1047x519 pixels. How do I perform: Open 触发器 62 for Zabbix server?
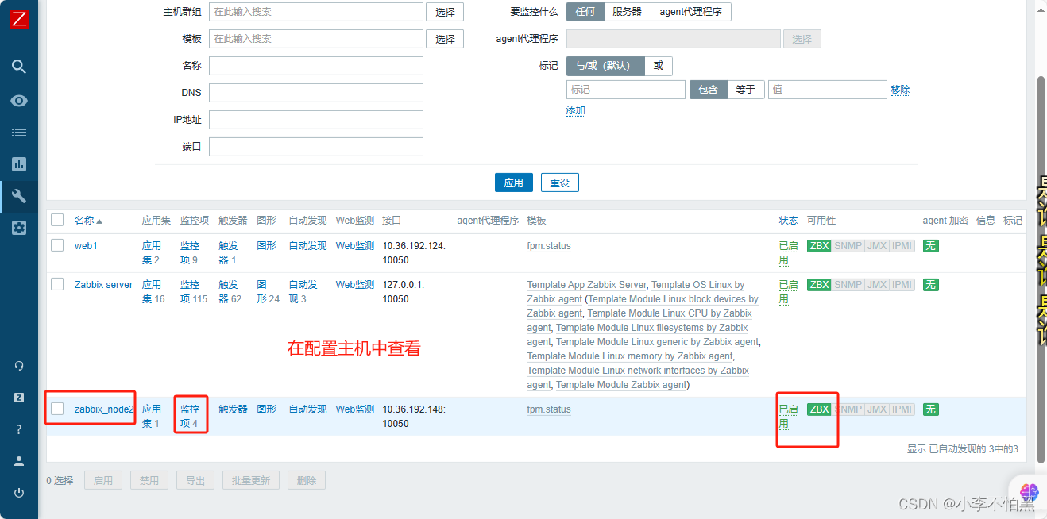pyautogui.click(x=230, y=292)
